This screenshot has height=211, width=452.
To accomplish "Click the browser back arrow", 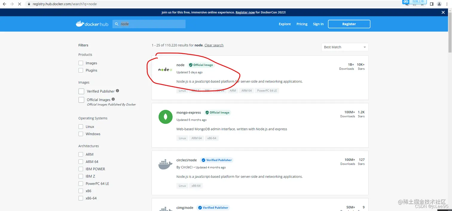I will pyautogui.click(x=4, y=4).
